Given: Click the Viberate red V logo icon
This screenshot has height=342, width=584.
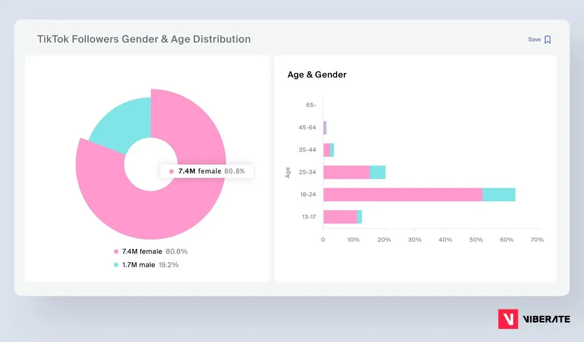Looking at the screenshot, I should click(x=508, y=319).
